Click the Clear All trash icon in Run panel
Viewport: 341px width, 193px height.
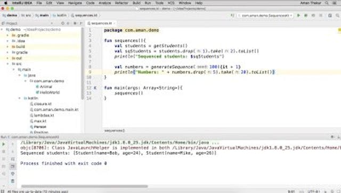13,181
